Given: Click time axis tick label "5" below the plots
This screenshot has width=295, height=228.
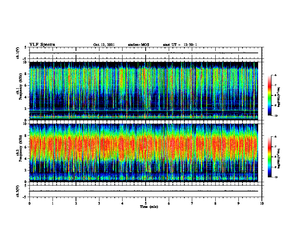Looking at the screenshot, I should tap(146, 203).
